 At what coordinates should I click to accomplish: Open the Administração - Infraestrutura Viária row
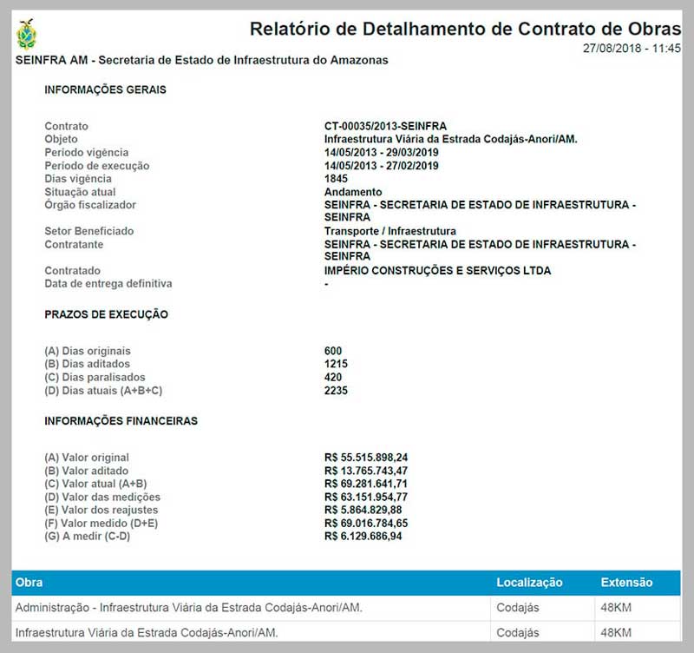189,608
